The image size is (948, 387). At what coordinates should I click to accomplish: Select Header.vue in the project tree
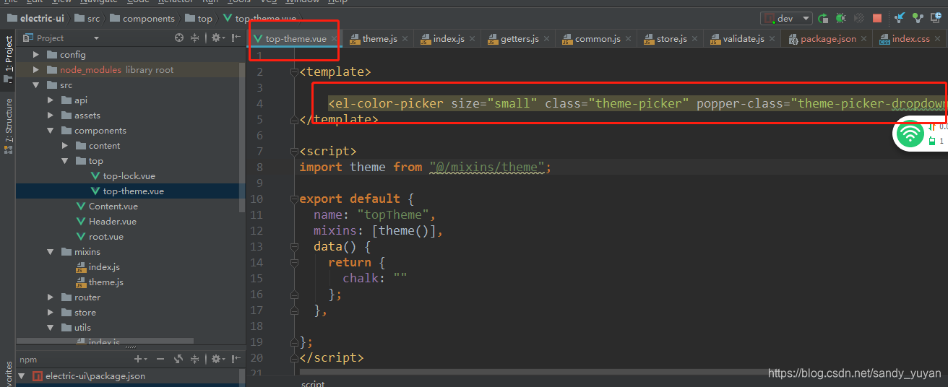click(112, 222)
